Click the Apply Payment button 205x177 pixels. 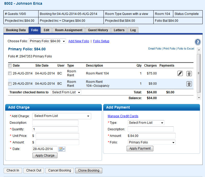point(140,148)
